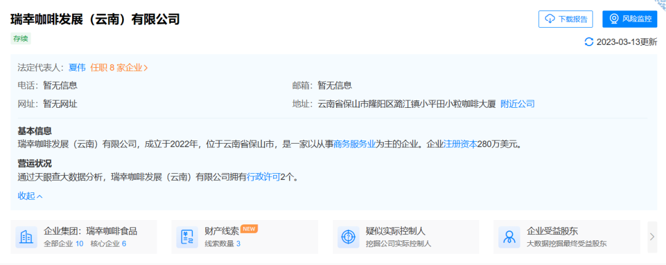The height and width of the screenshot is (265, 666).
Task: Open 附近公司 nearby companies link
Action: point(517,104)
